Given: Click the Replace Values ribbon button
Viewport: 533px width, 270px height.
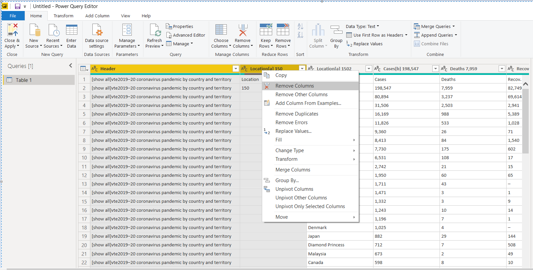Looking at the screenshot, I should (365, 44).
